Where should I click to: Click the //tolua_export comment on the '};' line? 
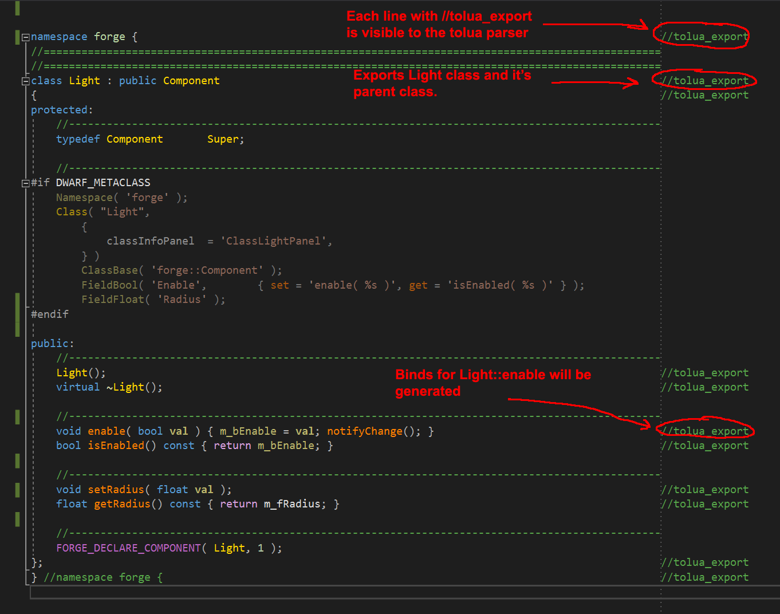pyautogui.click(x=705, y=562)
